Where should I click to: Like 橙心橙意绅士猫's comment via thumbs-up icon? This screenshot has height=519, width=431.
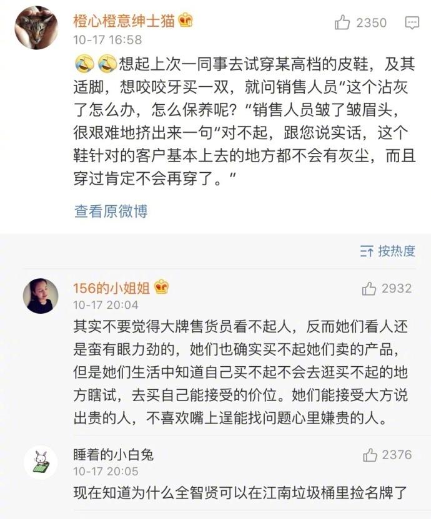(340, 23)
